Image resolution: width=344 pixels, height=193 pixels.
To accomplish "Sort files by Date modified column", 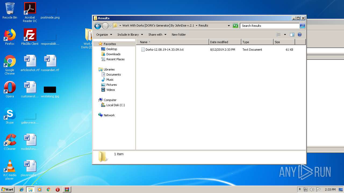I will pyautogui.click(x=225, y=42).
